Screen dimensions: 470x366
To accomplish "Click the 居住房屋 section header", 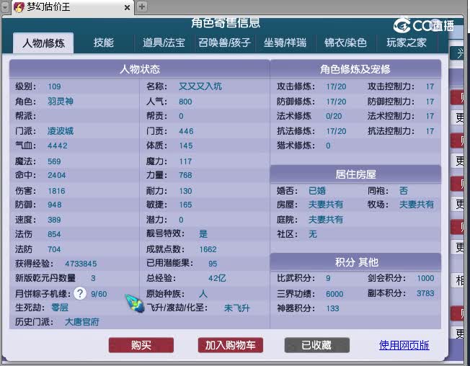I will (x=355, y=174).
